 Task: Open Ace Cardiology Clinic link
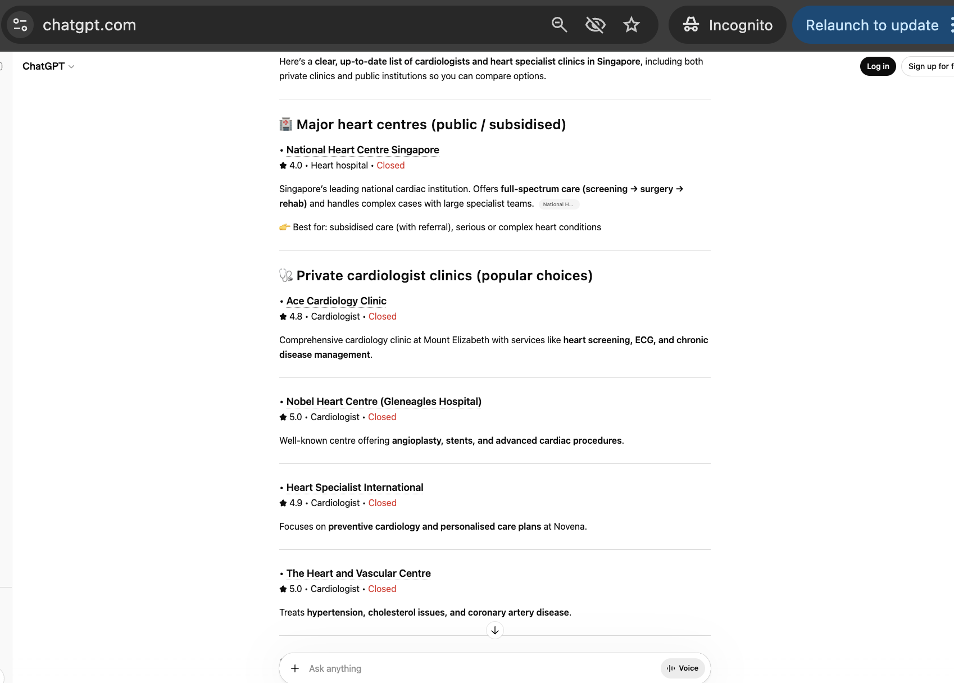[336, 301]
